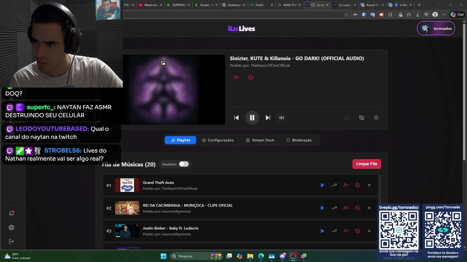Open the Copilot Chat button in Edge
The image size is (467, 262).
pos(457,15)
